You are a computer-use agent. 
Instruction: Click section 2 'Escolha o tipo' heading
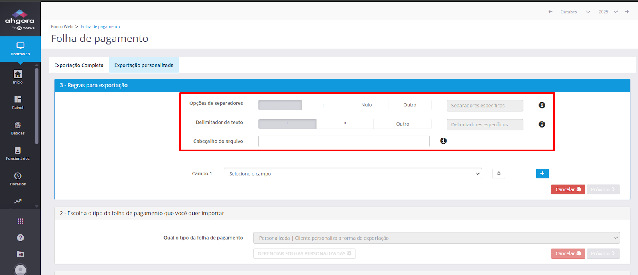pos(142,213)
